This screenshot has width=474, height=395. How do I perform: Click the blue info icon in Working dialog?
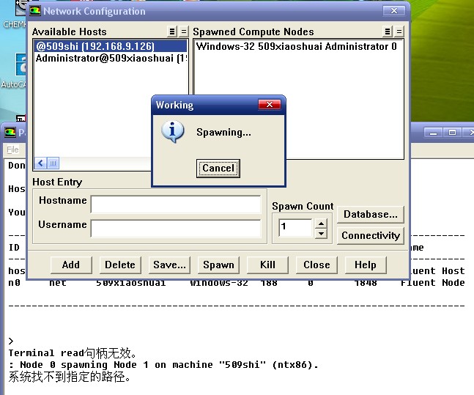[x=172, y=132]
